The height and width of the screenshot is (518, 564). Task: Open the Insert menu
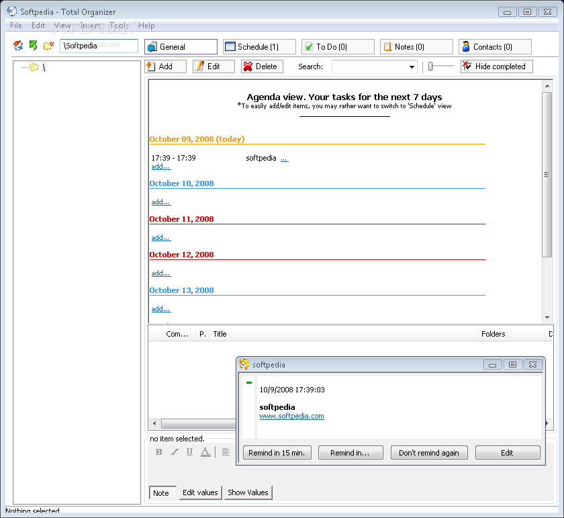tap(90, 26)
